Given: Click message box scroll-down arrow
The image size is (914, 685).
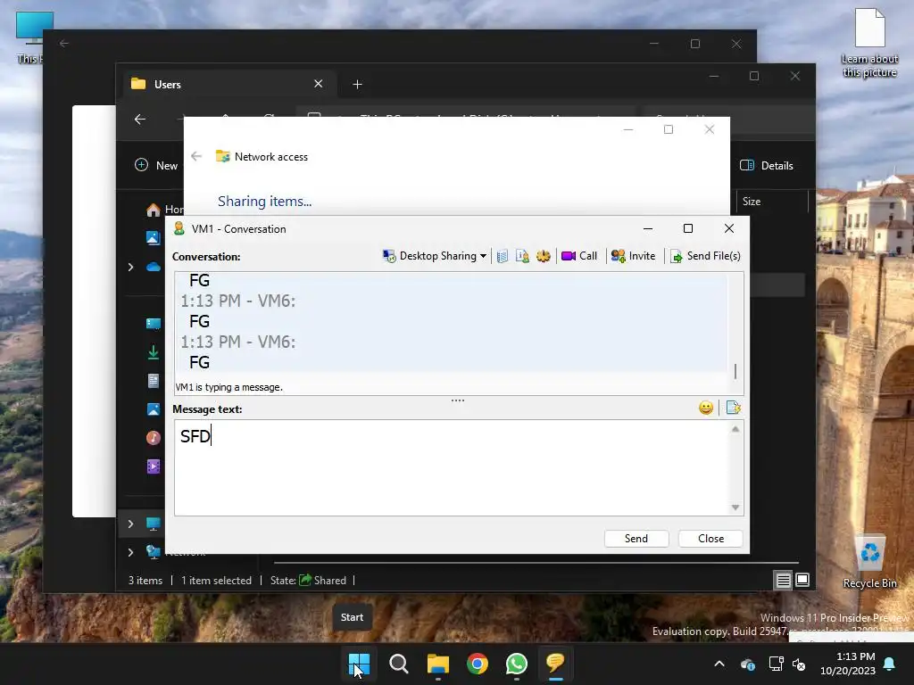Looking at the screenshot, I should pos(735,508).
